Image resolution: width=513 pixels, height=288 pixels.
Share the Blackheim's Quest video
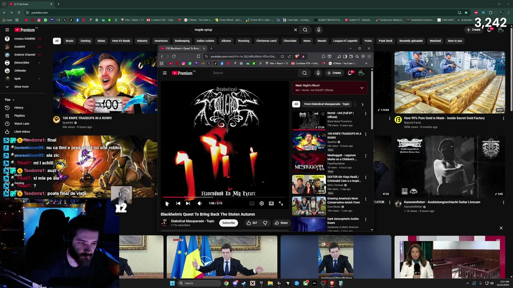[x=281, y=223]
